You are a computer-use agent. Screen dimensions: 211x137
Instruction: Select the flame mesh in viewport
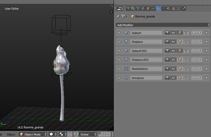[x=61, y=61]
